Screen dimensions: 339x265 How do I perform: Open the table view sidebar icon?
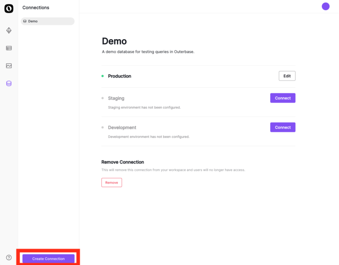tap(9, 48)
